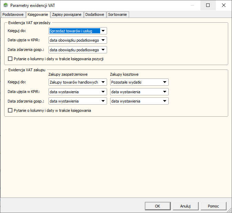Select the Dodatkowe tab
Image resolution: width=232 pixels, height=213 pixels.
coord(95,14)
